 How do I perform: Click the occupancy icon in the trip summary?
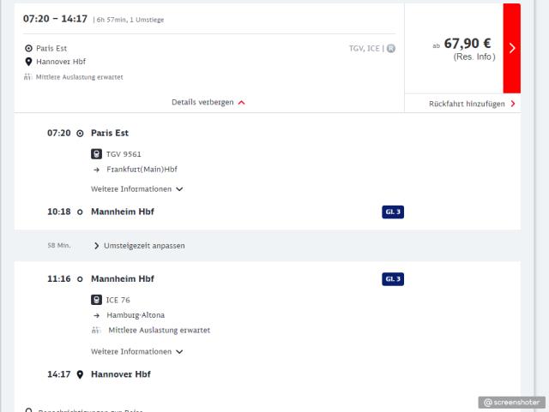coord(28,77)
